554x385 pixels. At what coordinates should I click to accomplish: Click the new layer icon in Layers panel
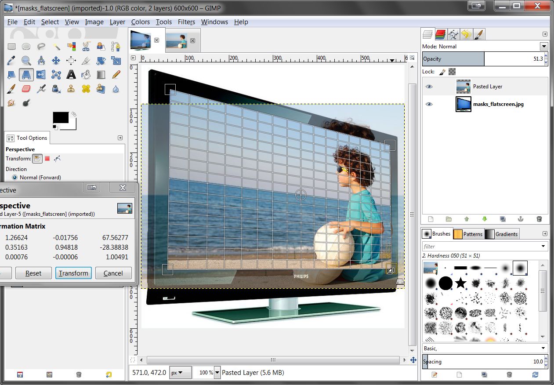tap(431, 219)
